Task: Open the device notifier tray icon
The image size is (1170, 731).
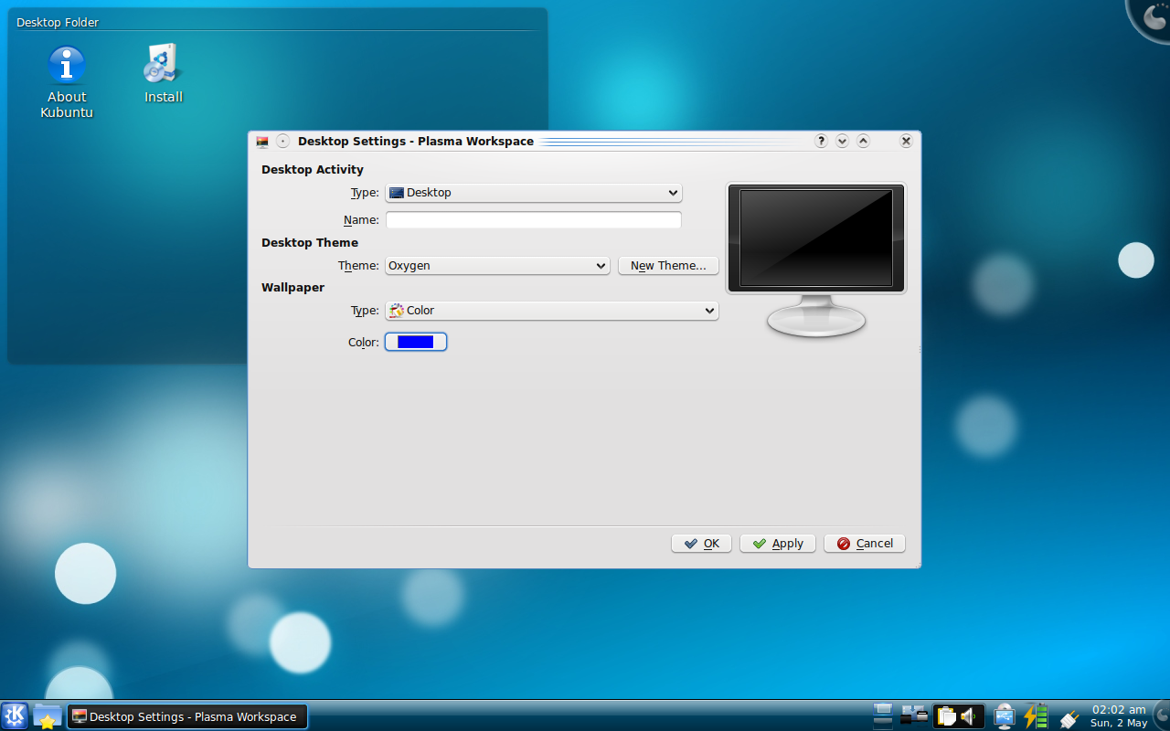Action: coord(1005,715)
